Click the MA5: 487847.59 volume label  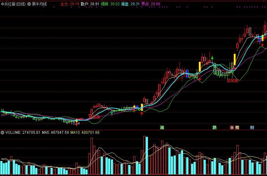pyautogui.click(x=55, y=133)
